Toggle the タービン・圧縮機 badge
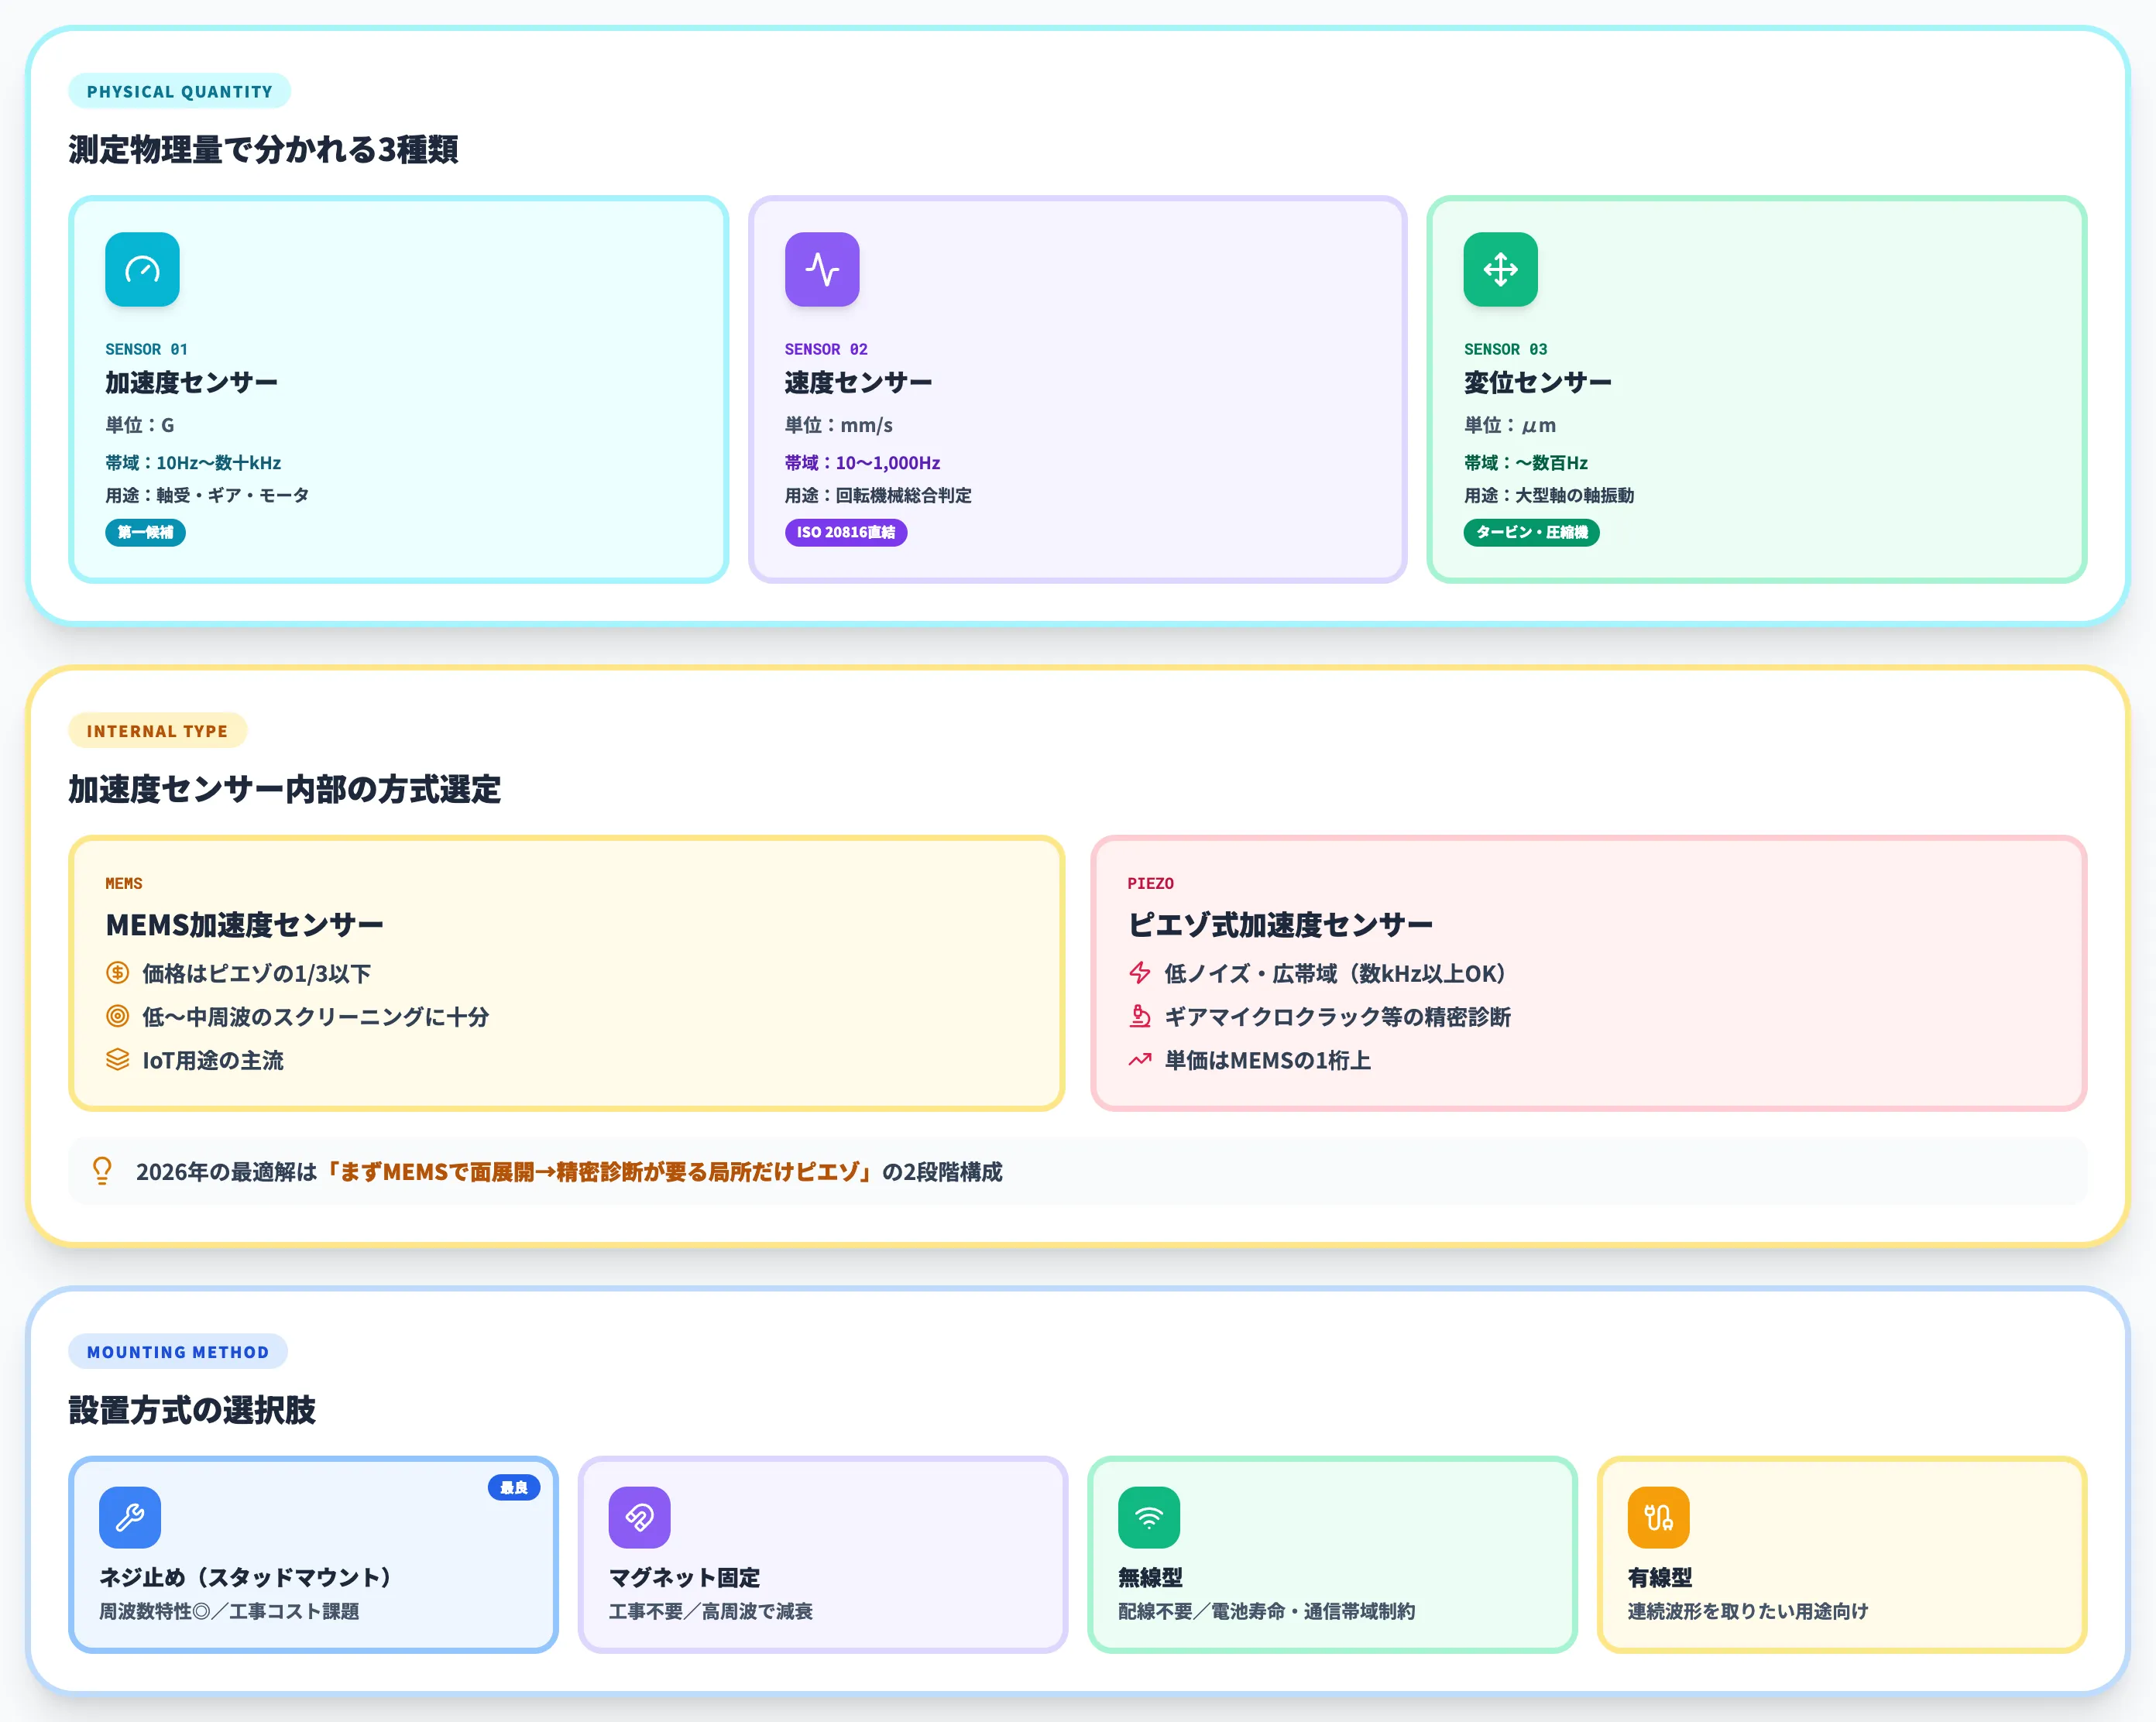Image resolution: width=2156 pixels, height=1722 pixels. click(x=1532, y=532)
